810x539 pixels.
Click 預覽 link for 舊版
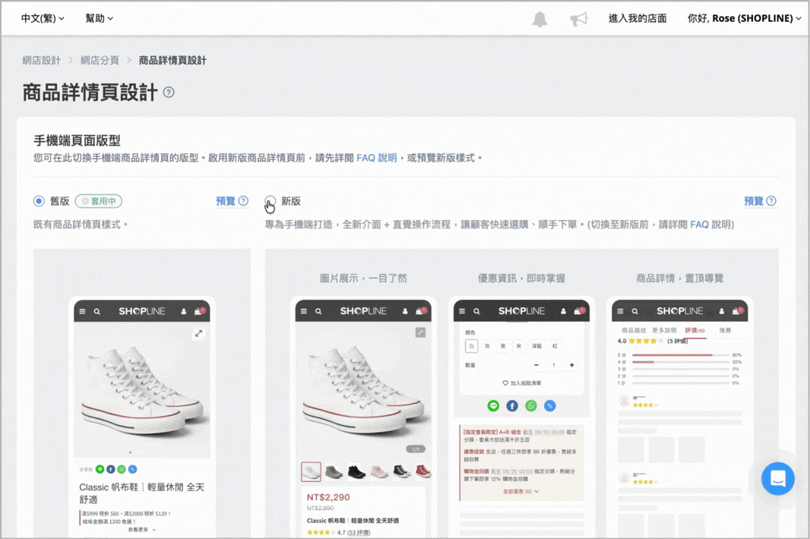coord(225,201)
